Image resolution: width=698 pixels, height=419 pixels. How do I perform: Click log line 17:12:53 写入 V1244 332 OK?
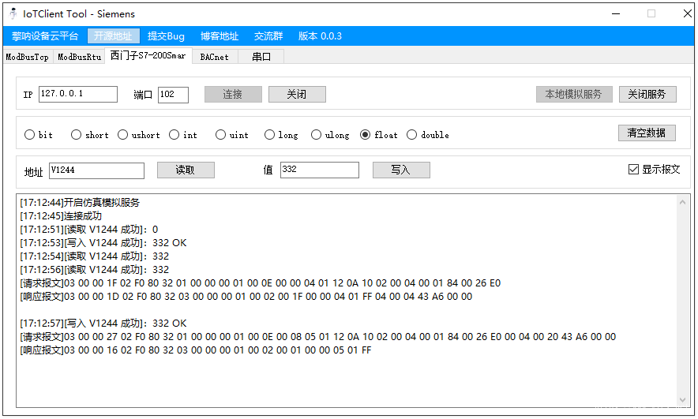pyautogui.click(x=103, y=243)
